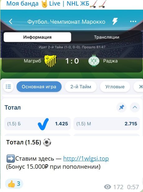Open the three-dots more options menu
This screenshot has width=143, height=192.
click(x=133, y=21)
